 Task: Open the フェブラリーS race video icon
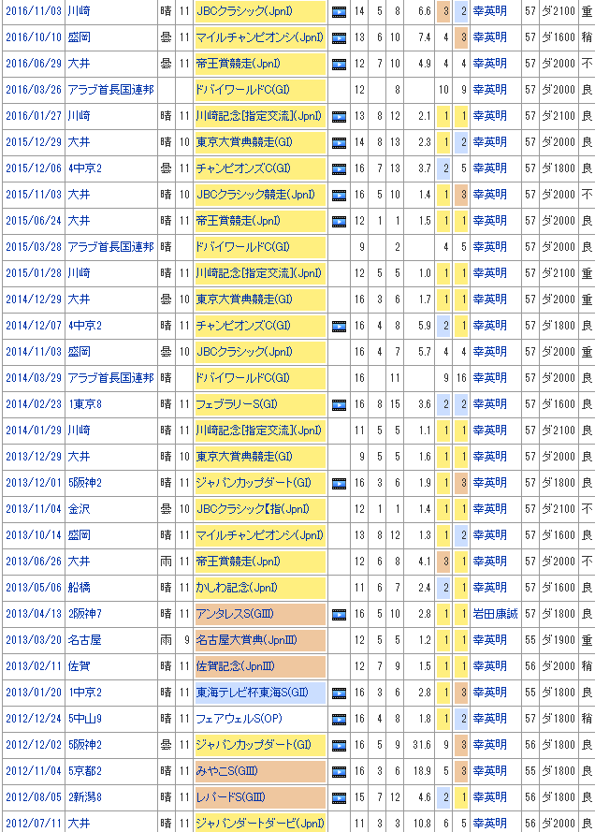[339, 404]
